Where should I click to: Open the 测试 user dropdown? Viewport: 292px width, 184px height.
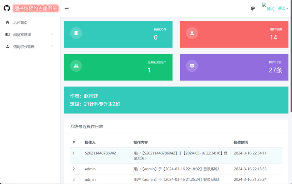[x=283, y=8]
